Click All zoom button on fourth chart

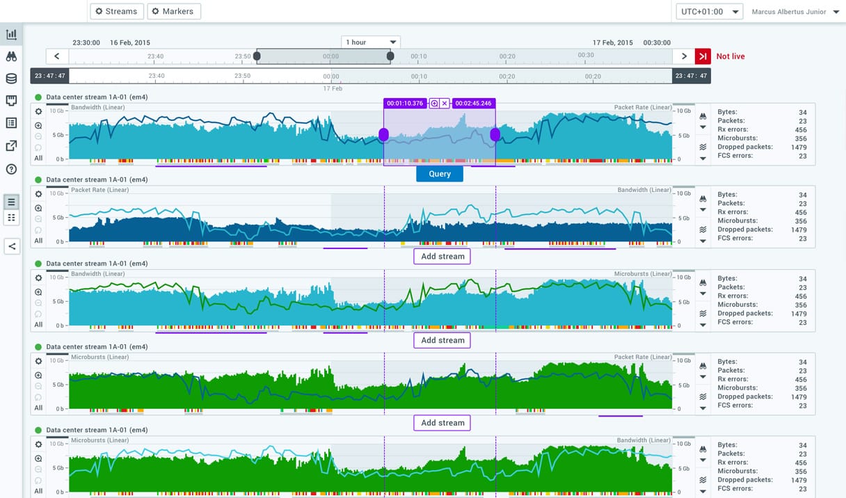[x=38, y=408]
